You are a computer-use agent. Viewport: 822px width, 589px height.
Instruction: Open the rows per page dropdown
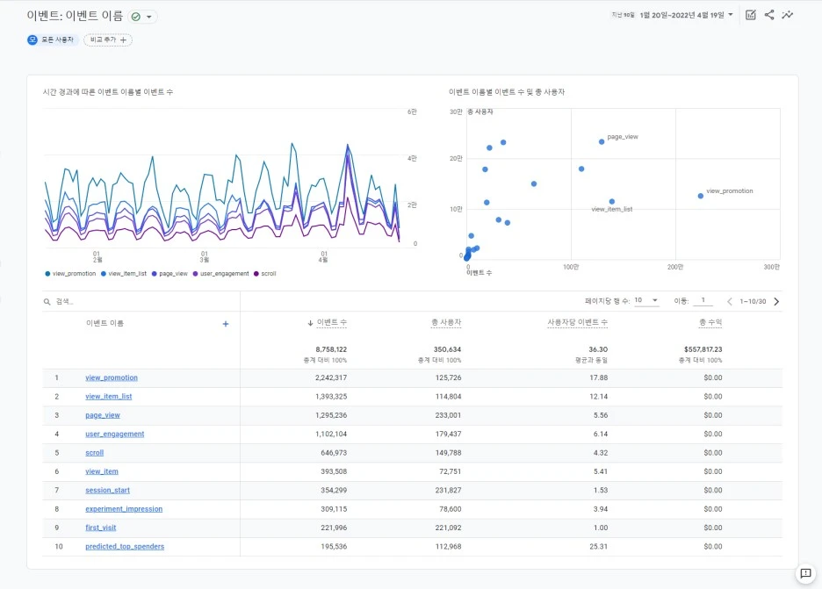[646, 300]
